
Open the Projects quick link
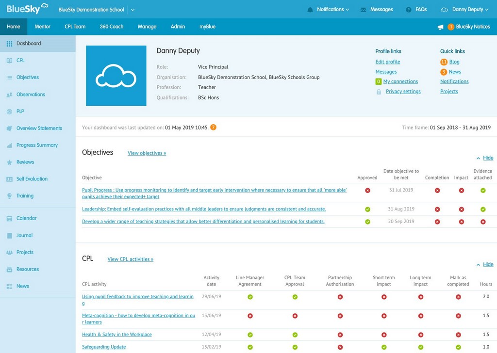[x=449, y=92]
